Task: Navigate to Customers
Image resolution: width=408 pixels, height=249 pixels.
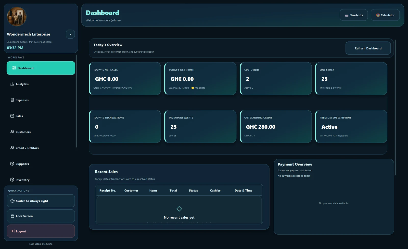Action: (x=41, y=132)
